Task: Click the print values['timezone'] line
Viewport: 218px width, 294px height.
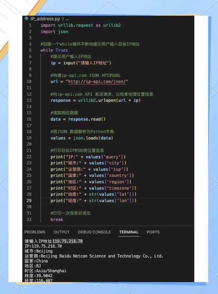Action: [x=94, y=188]
